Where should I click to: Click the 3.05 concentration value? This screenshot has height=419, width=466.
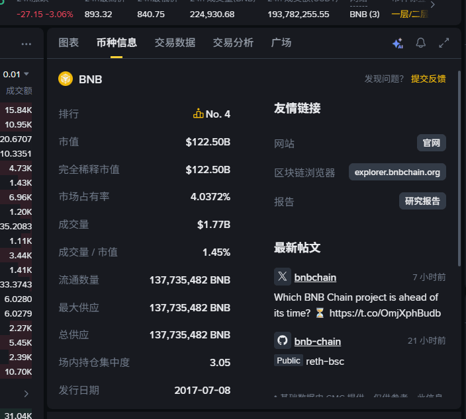[x=220, y=362]
